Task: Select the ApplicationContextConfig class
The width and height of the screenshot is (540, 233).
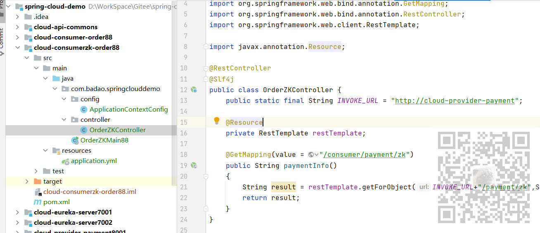Action: (x=128, y=110)
